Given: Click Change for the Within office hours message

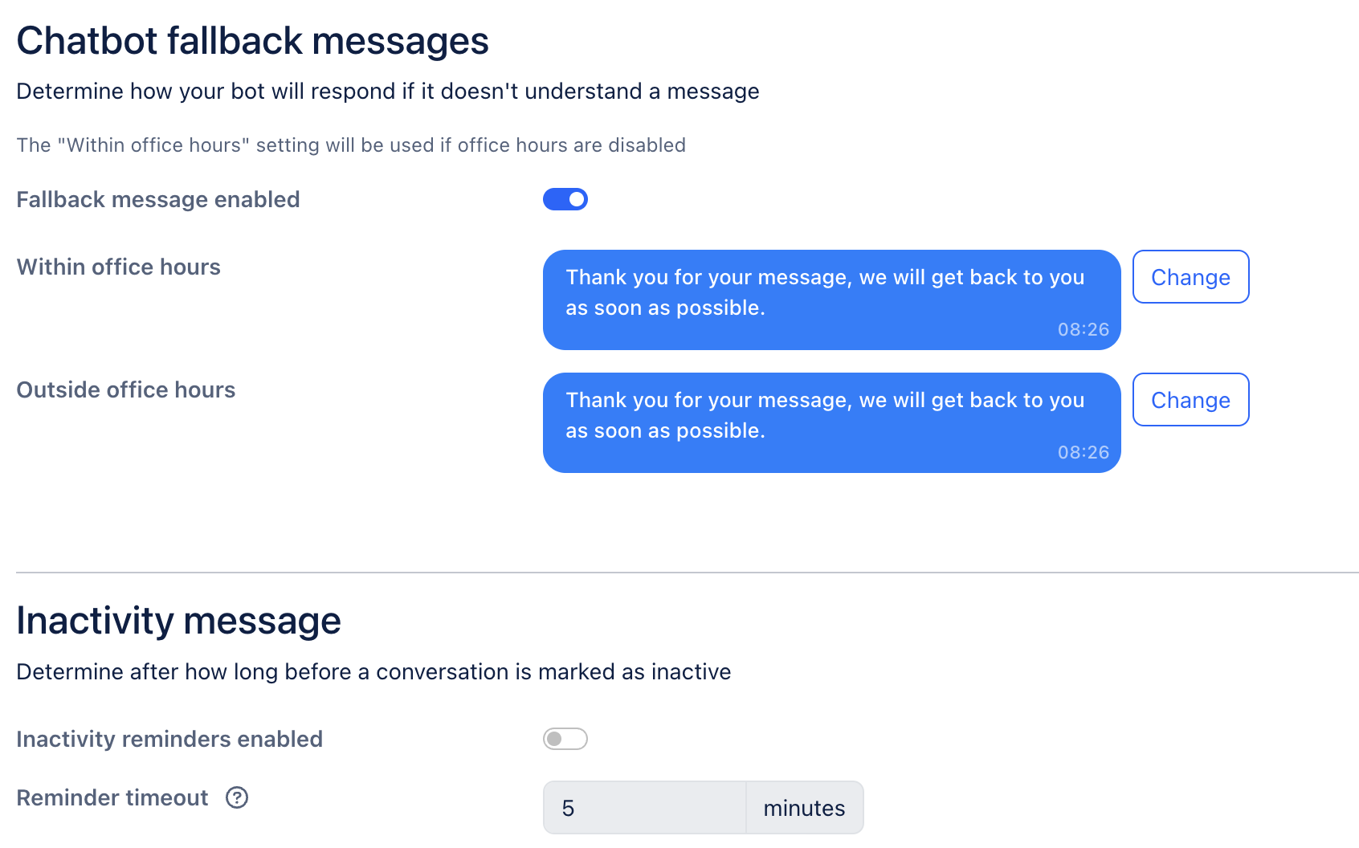Looking at the screenshot, I should click(1190, 277).
